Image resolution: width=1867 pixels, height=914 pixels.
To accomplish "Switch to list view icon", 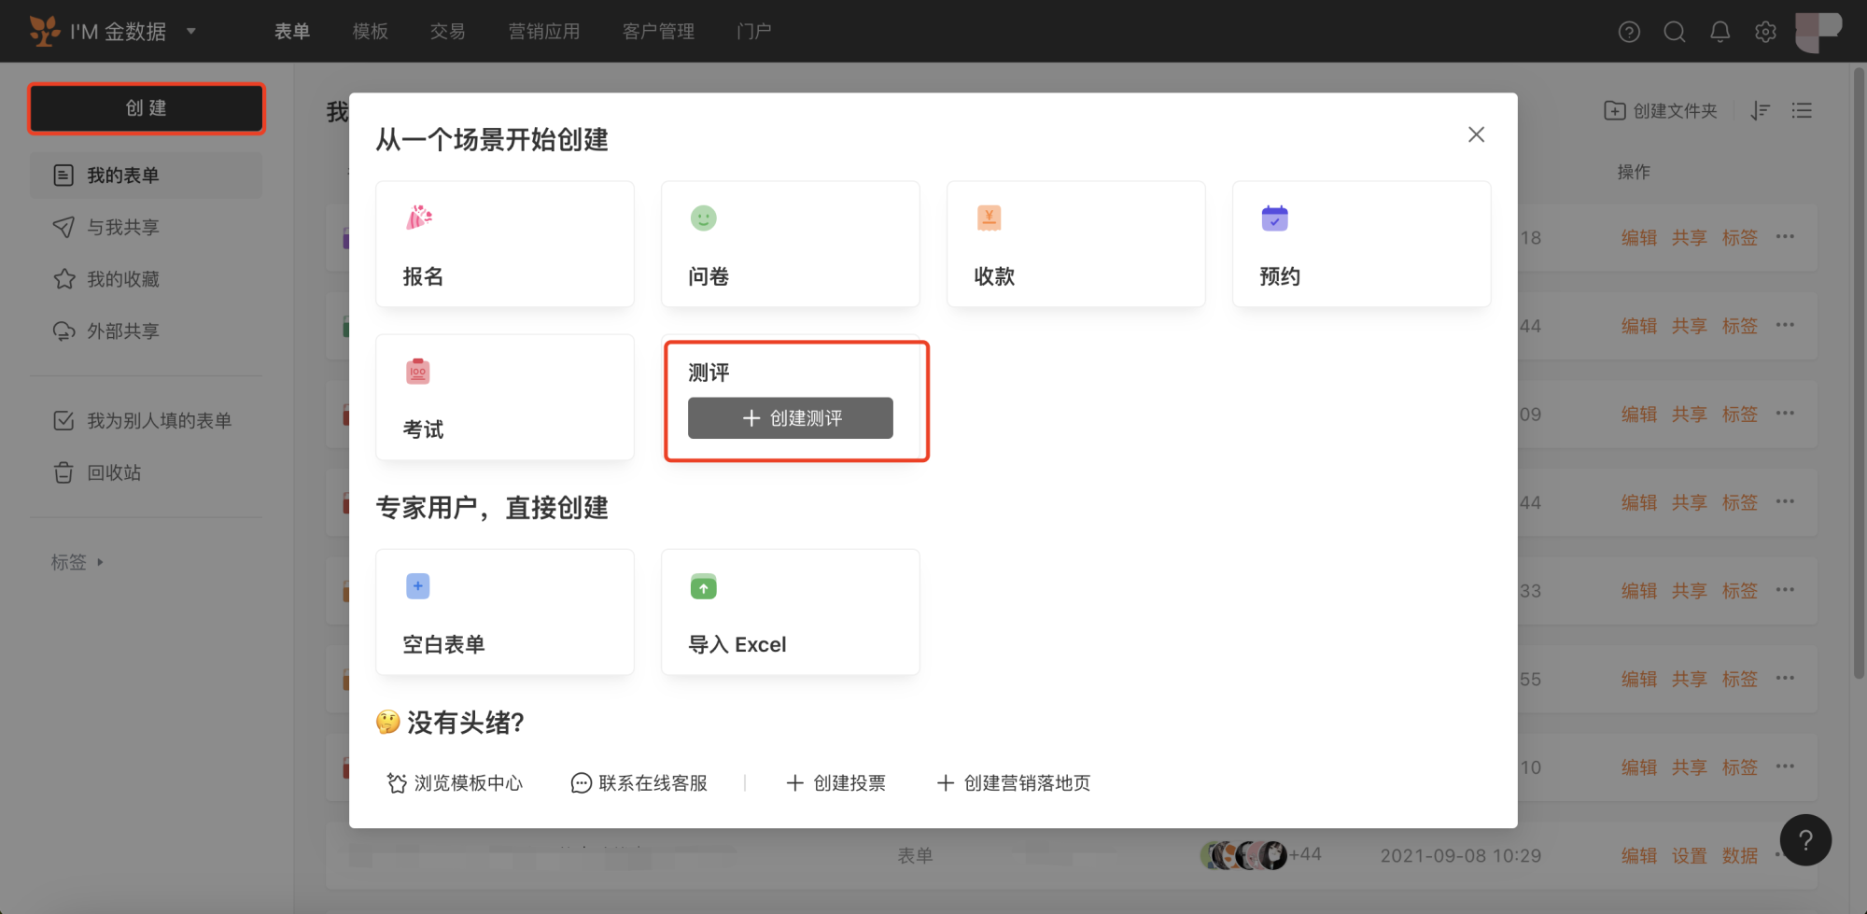I will click(x=1802, y=110).
